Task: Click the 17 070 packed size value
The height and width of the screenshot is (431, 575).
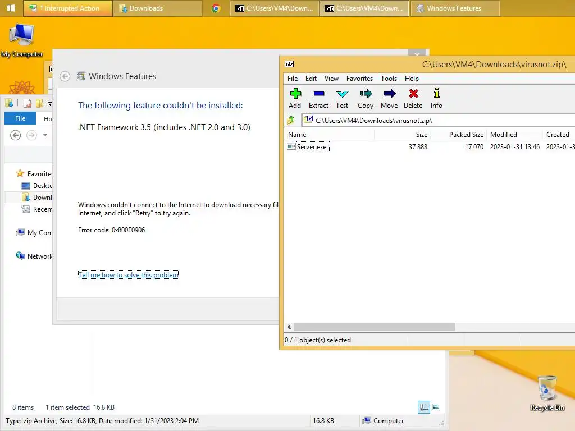Action: [474, 147]
